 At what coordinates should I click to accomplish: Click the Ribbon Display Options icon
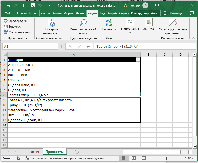coord(157,5)
